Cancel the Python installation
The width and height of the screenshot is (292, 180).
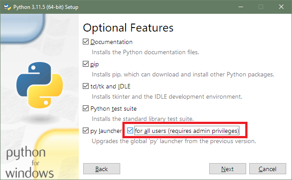tap(268, 169)
